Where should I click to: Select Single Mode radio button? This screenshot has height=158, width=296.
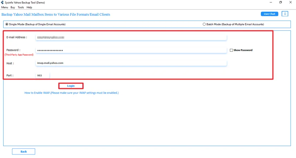7,24
